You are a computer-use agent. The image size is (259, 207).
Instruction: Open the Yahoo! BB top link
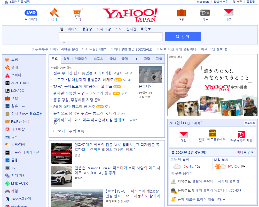click(x=203, y=2)
